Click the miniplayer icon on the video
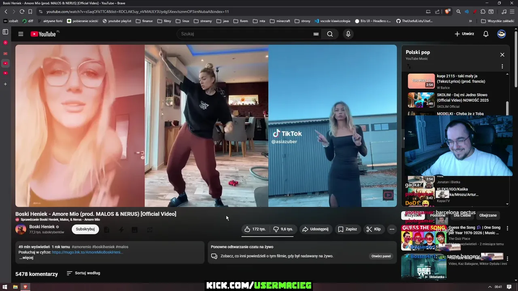Image resolution: width=518 pixels, height=291 pixels. [x=388, y=195]
